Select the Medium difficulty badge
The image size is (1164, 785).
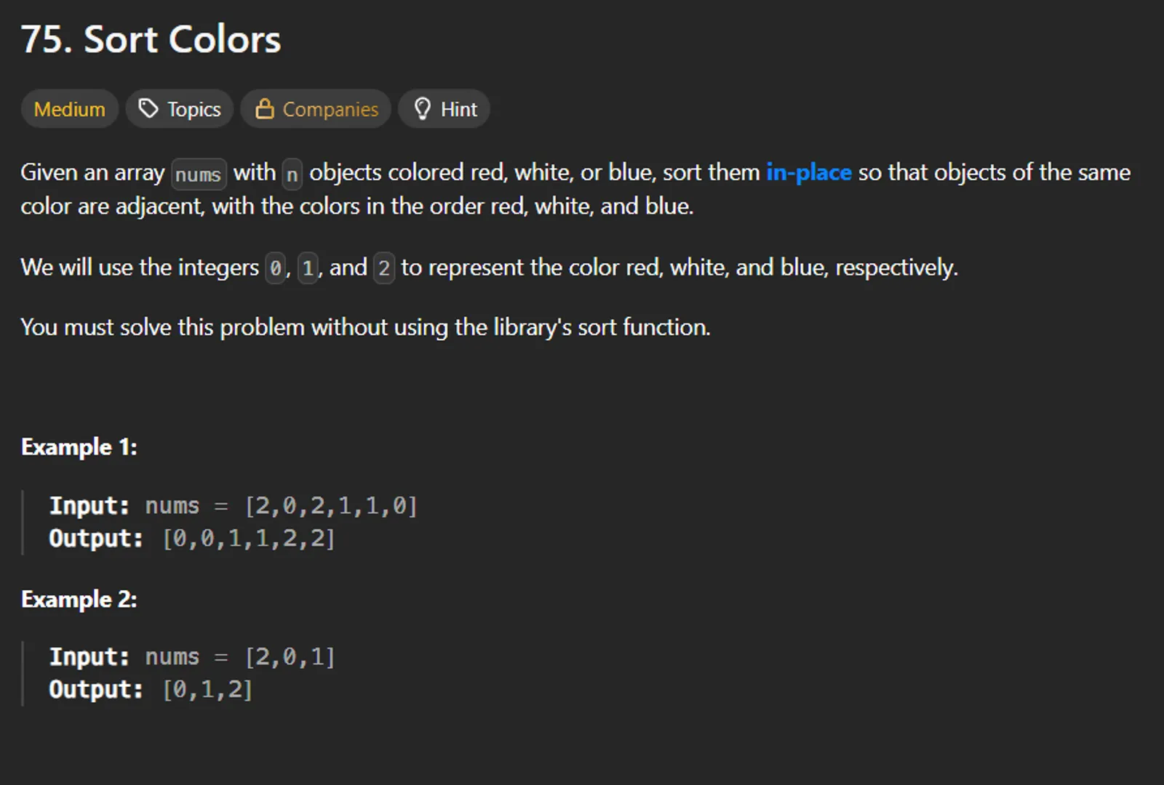pyautogui.click(x=70, y=109)
